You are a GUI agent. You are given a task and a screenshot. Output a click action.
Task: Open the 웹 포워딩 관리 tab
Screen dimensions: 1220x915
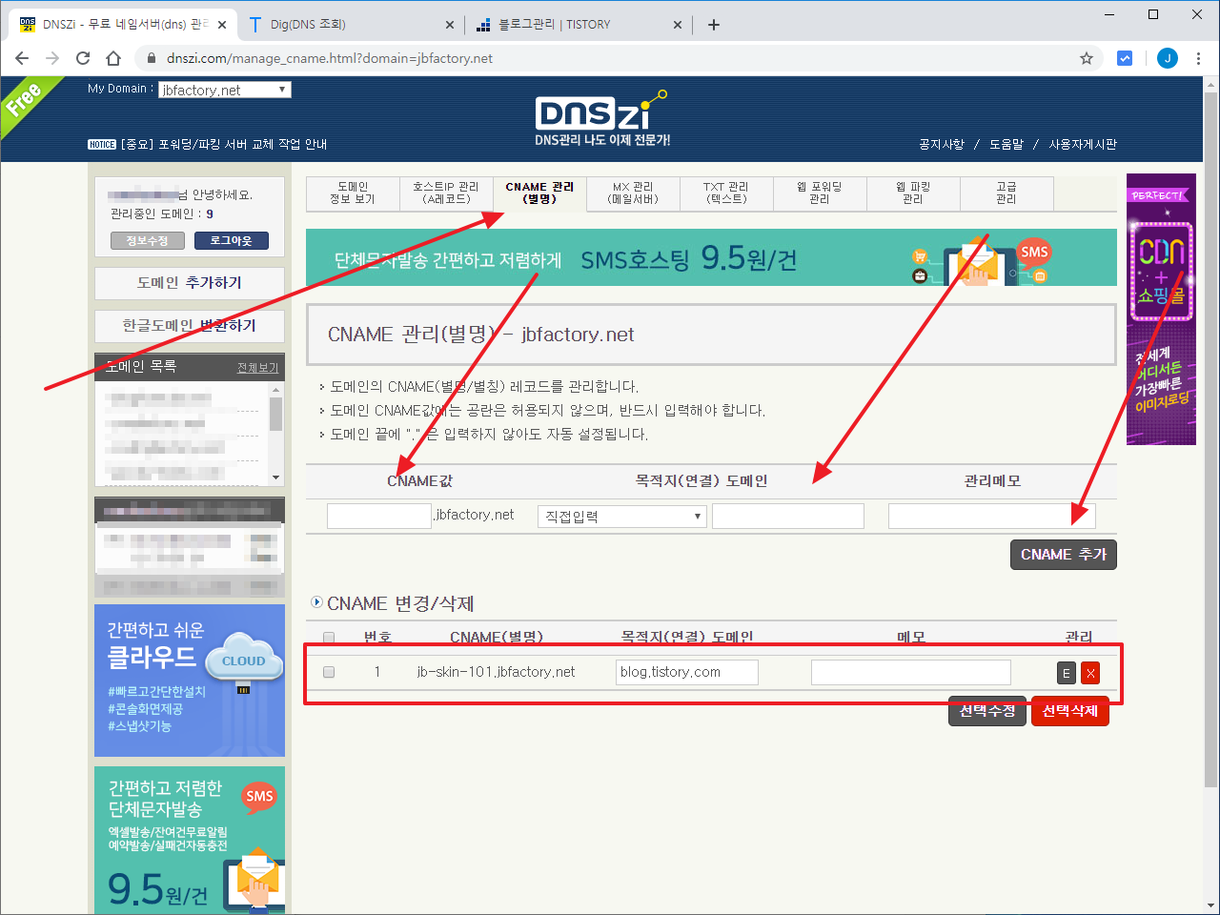[x=820, y=193]
